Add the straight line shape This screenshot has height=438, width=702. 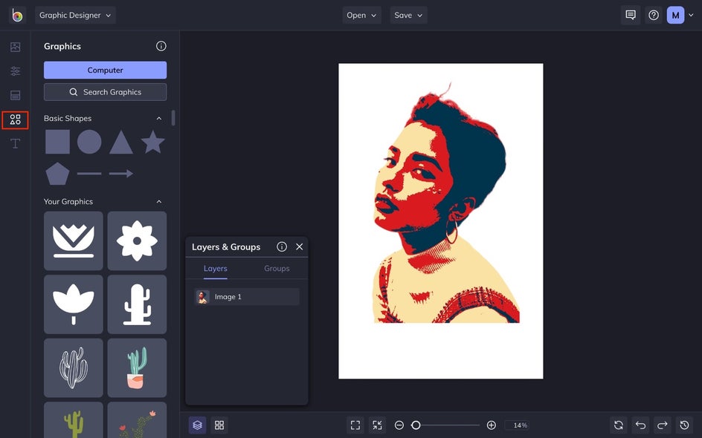(89, 174)
